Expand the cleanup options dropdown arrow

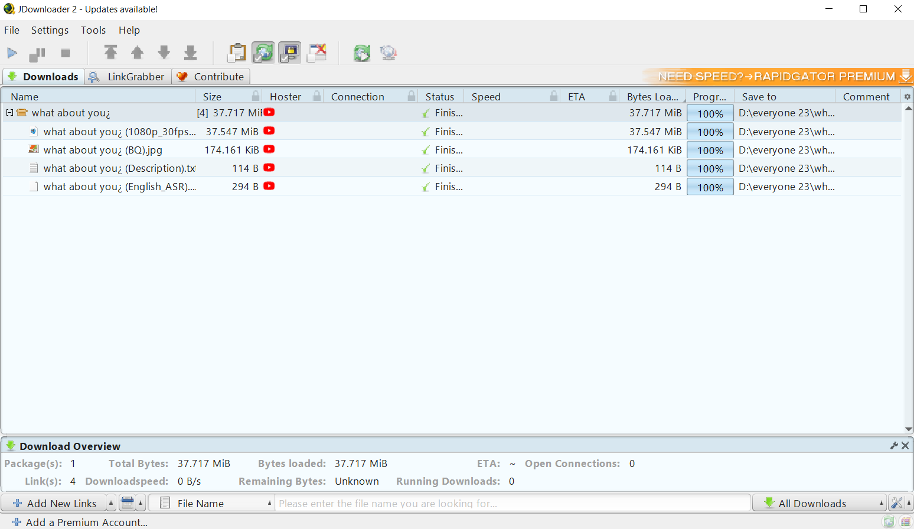point(141,503)
